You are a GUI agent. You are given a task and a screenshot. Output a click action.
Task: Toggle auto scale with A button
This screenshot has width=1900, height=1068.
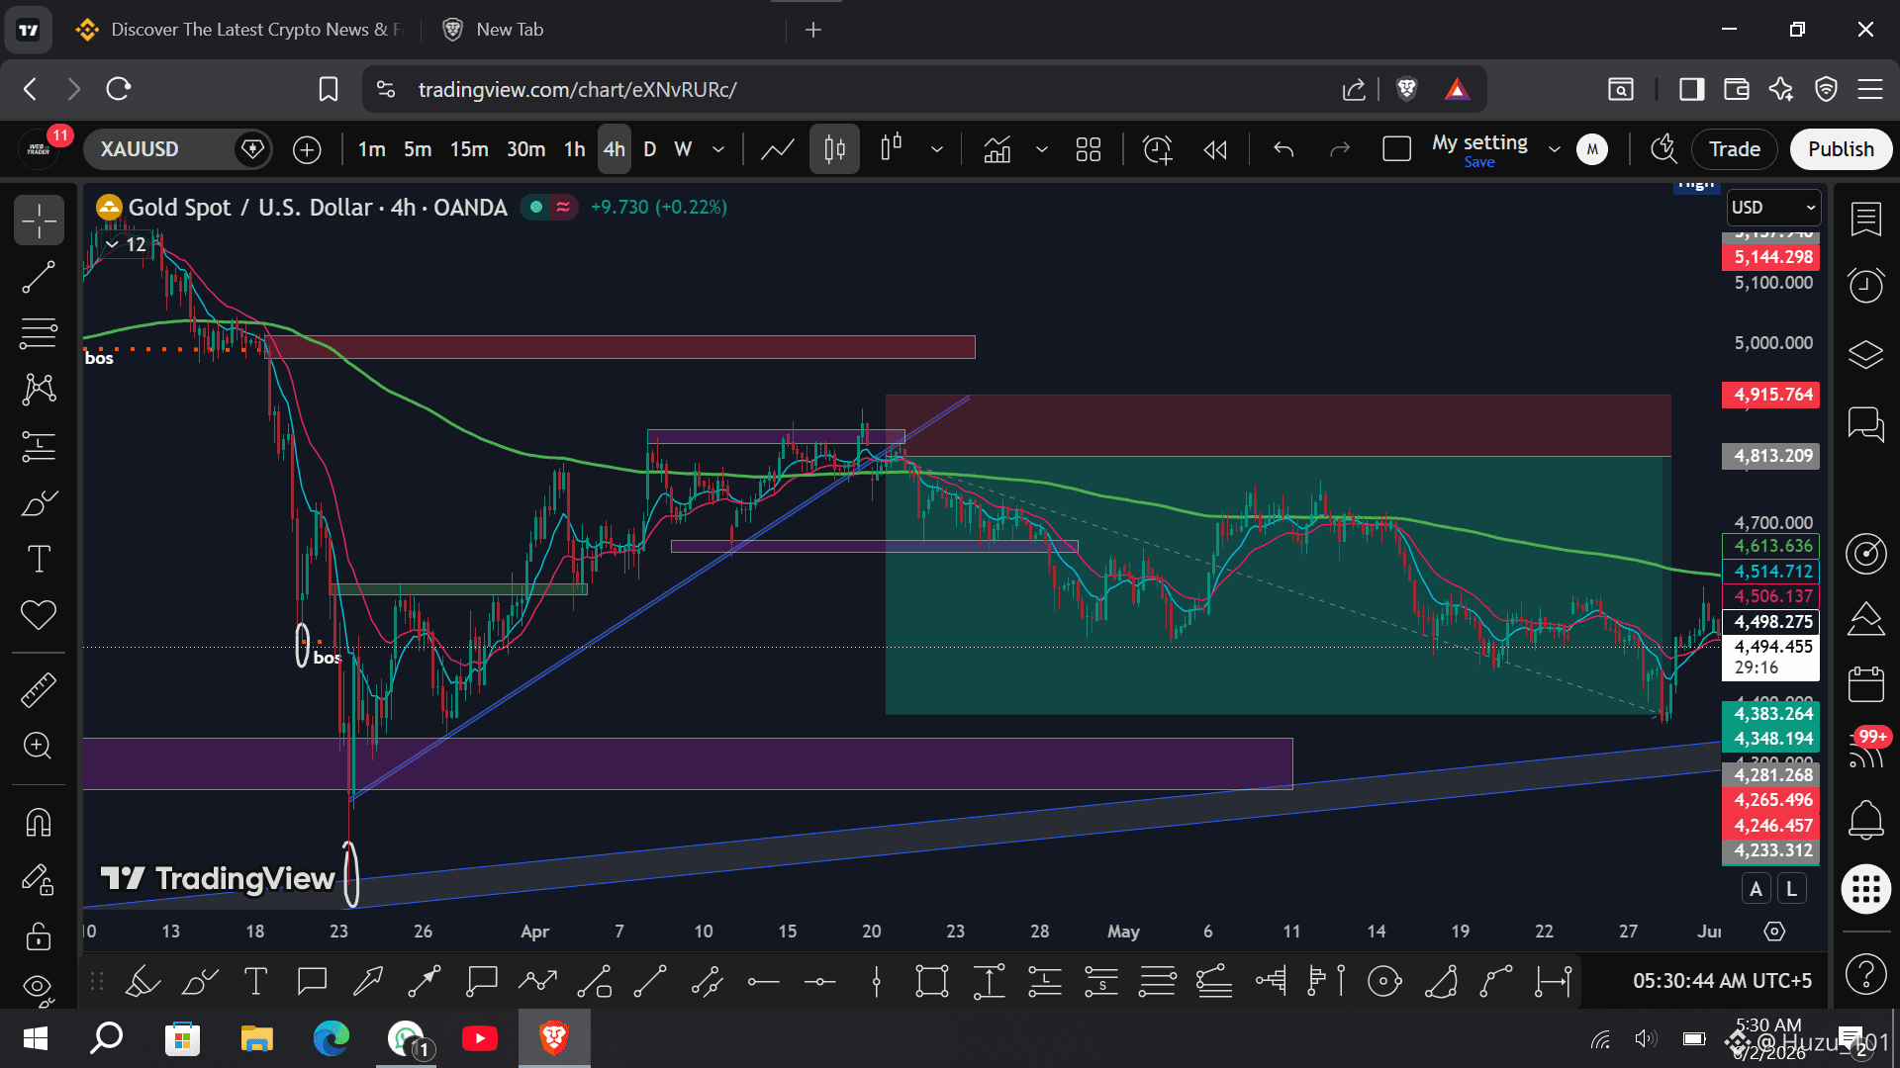(1756, 889)
